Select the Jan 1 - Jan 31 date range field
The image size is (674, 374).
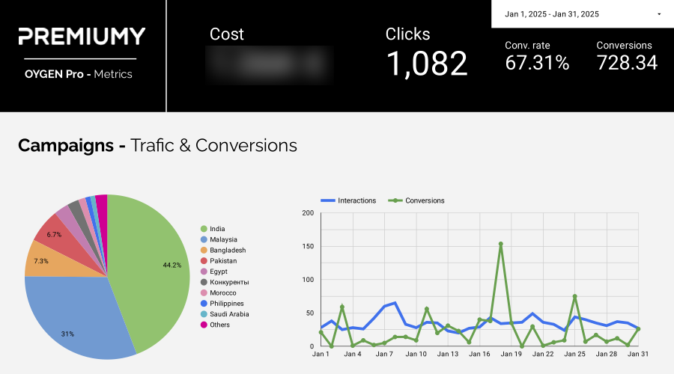pos(583,14)
